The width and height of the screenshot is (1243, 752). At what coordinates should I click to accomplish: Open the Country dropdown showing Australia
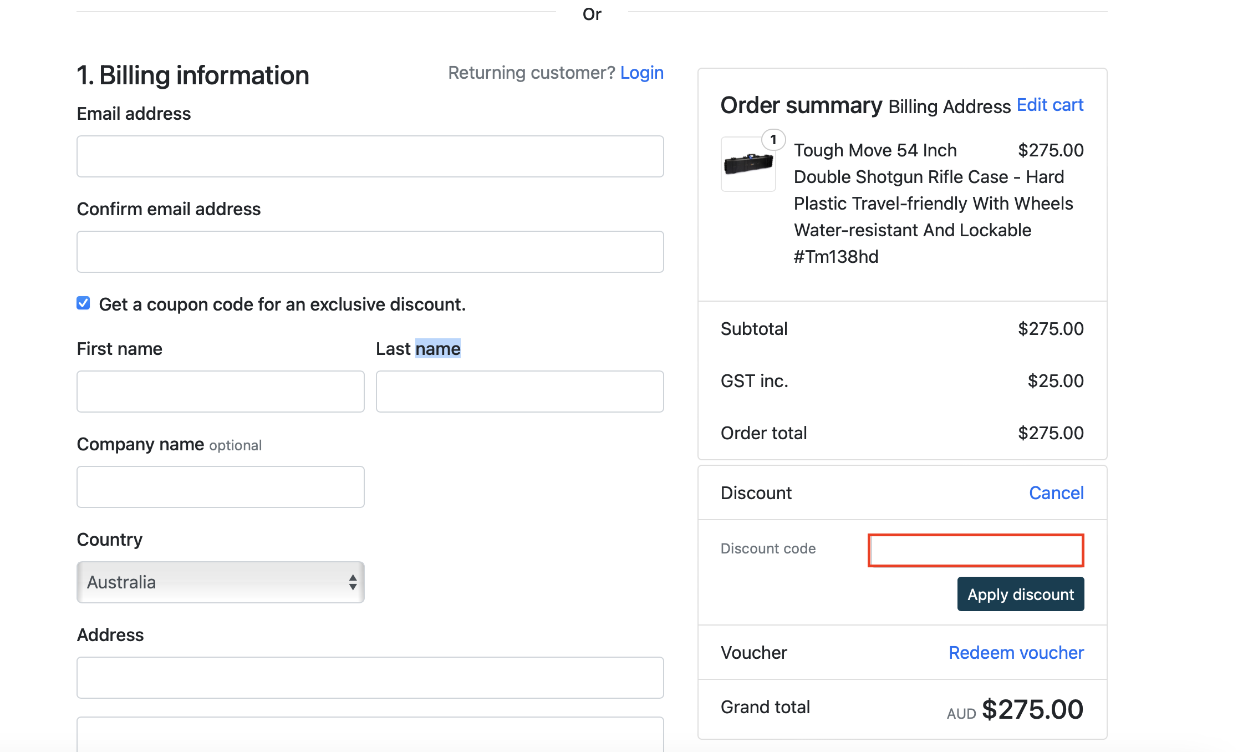(220, 582)
